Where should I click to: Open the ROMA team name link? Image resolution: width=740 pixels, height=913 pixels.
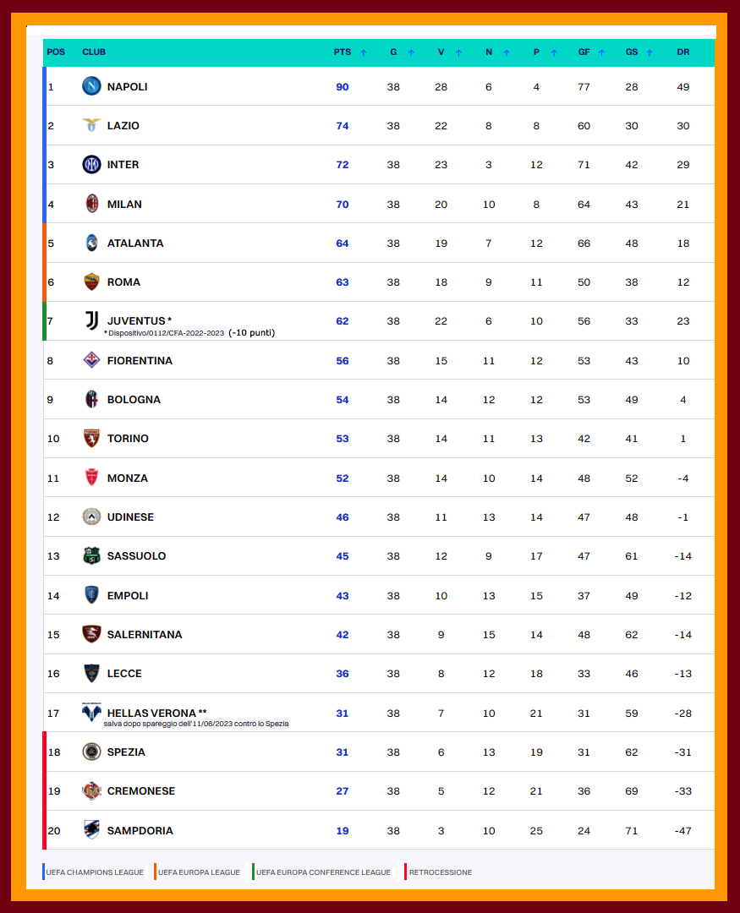click(x=123, y=282)
